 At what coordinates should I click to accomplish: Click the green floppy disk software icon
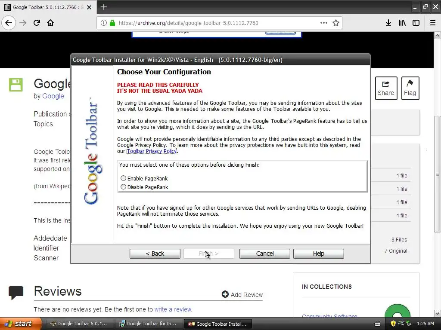point(16,85)
